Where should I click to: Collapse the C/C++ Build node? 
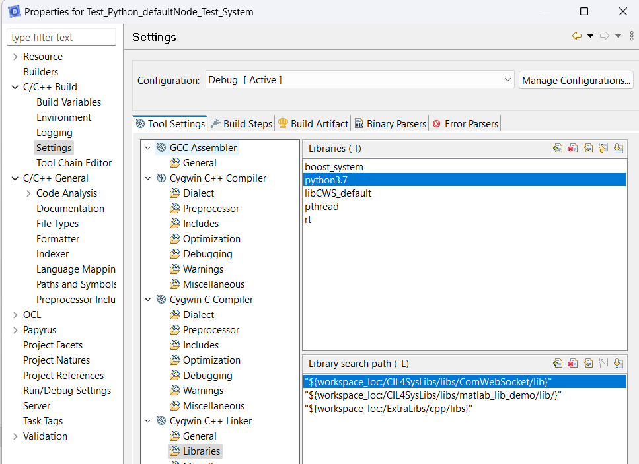(15, 87)
